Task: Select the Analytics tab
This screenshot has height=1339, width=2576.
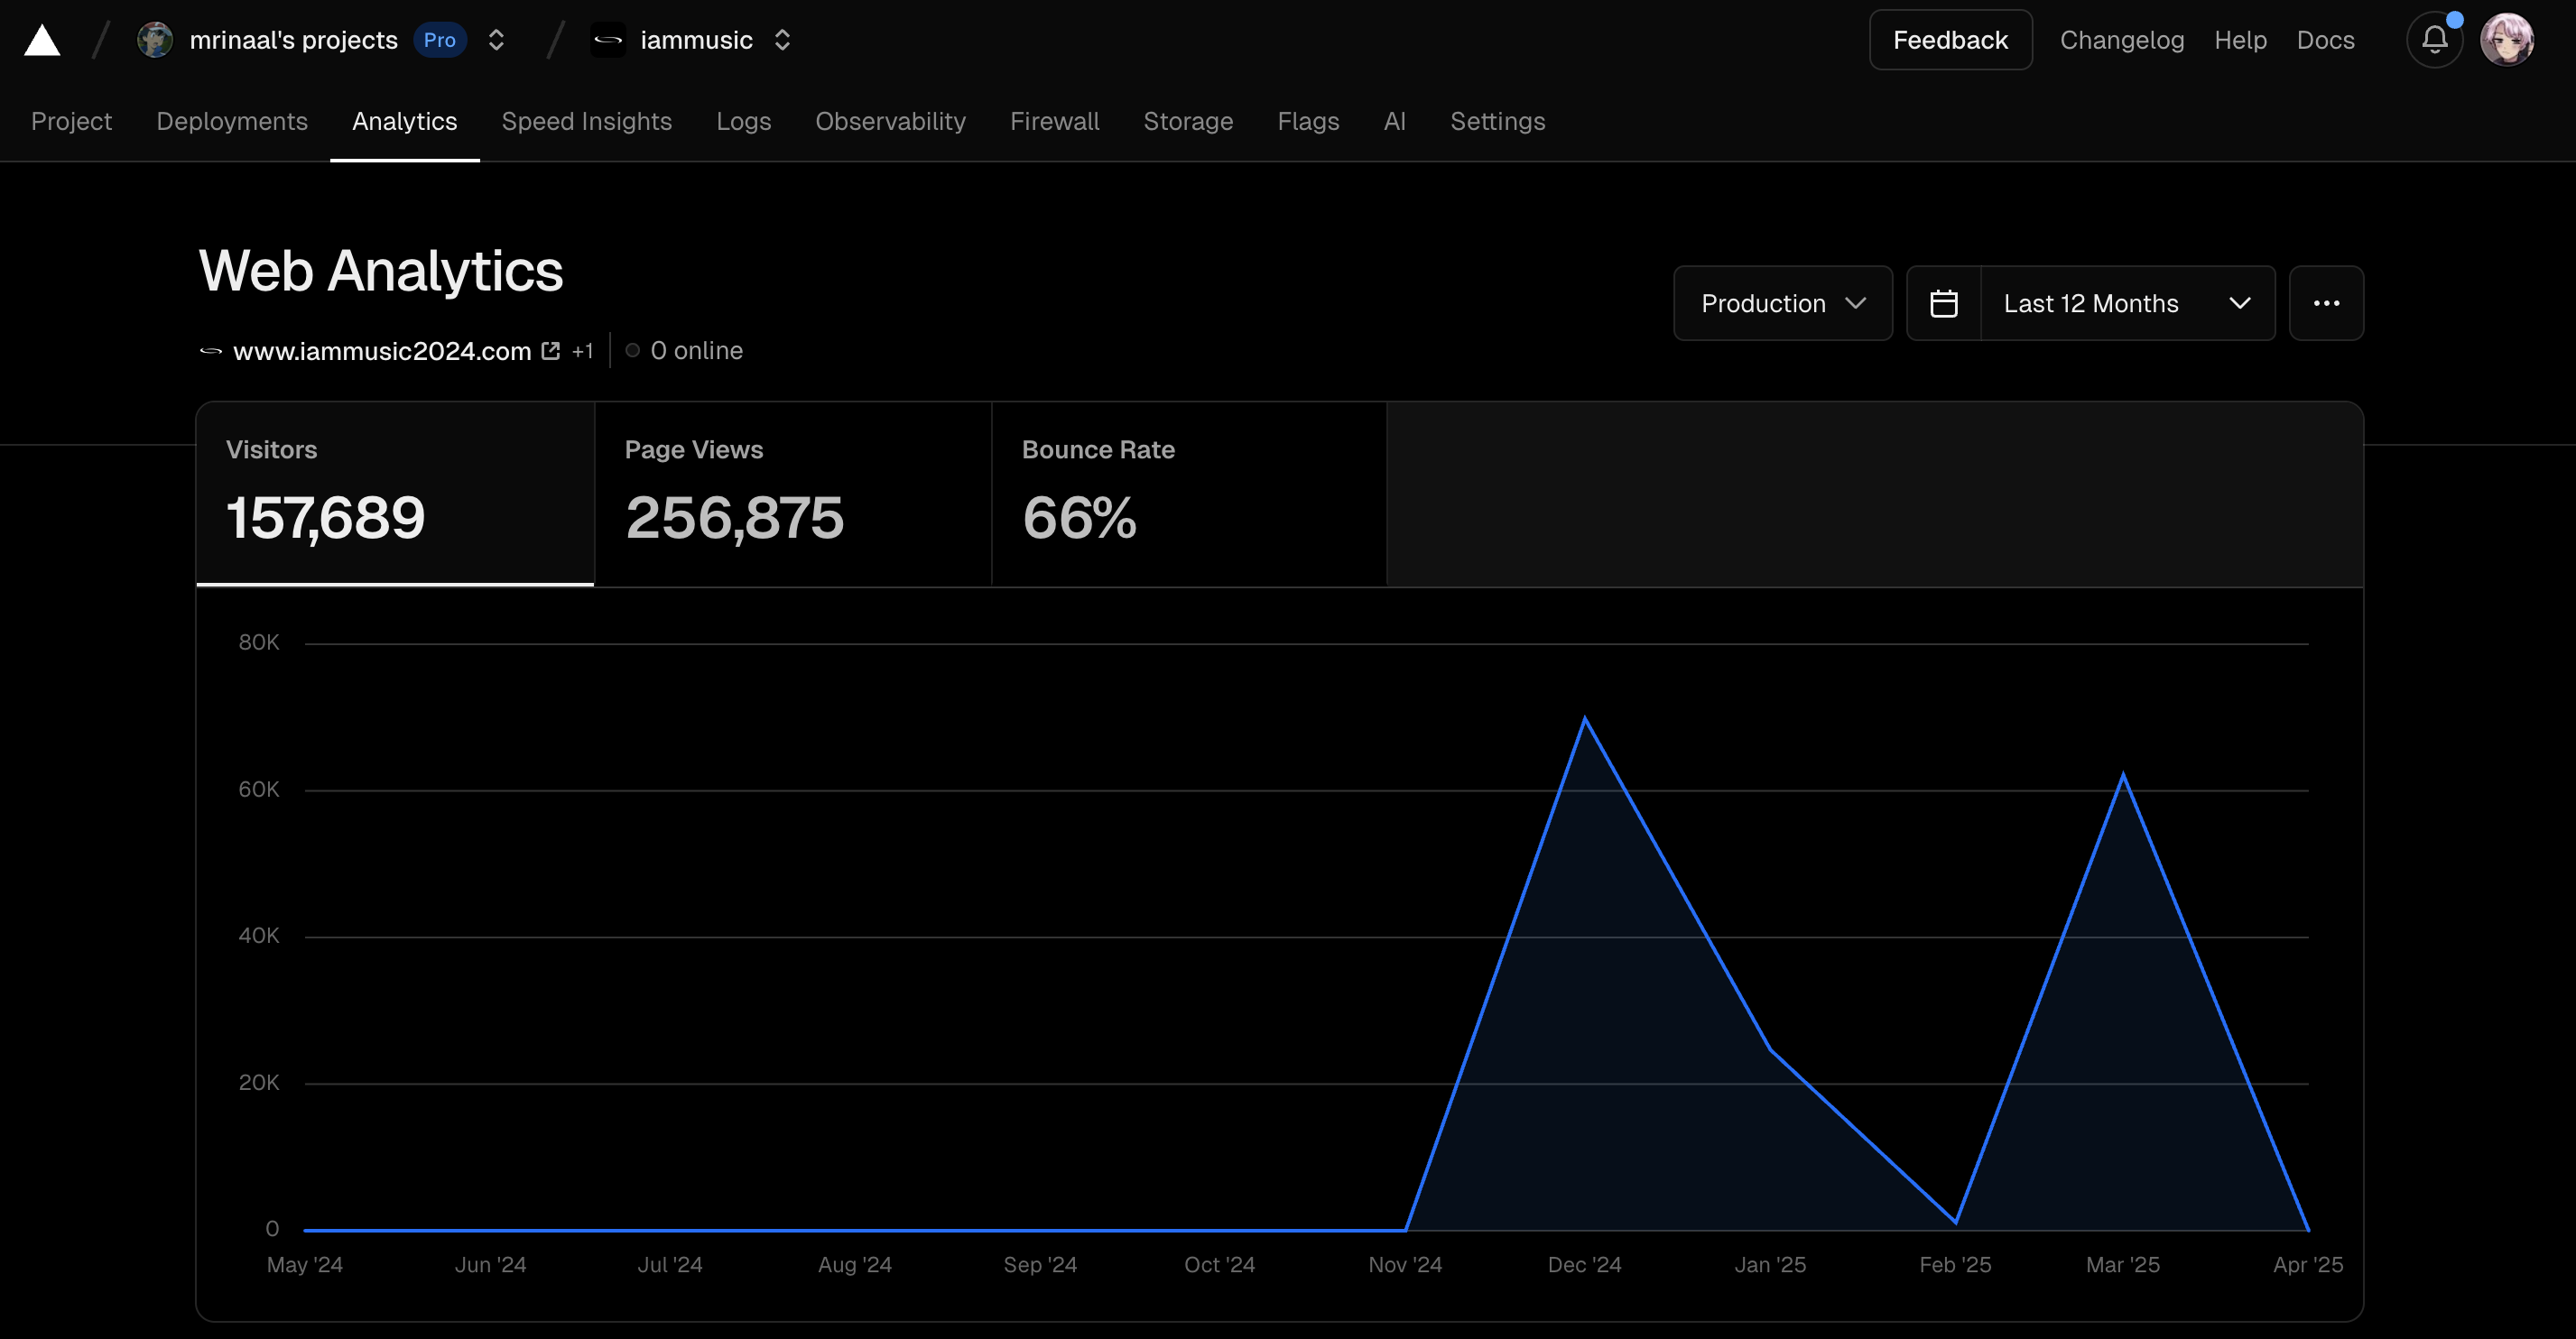Action: (x=404, y=121)
